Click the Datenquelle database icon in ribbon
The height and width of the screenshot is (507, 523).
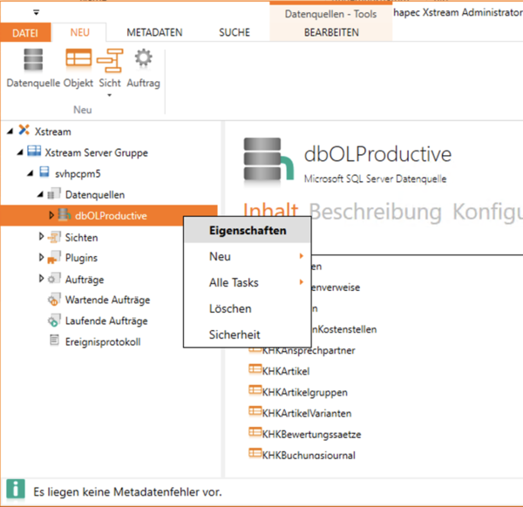click(33, 60)
